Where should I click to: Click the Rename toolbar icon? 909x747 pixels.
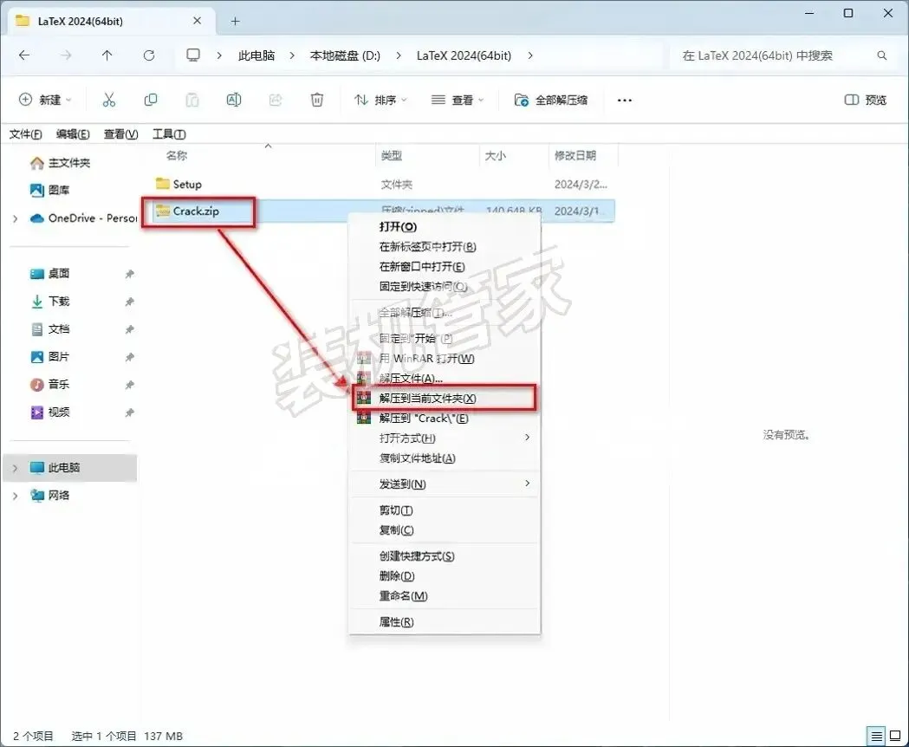coord(234,100)
